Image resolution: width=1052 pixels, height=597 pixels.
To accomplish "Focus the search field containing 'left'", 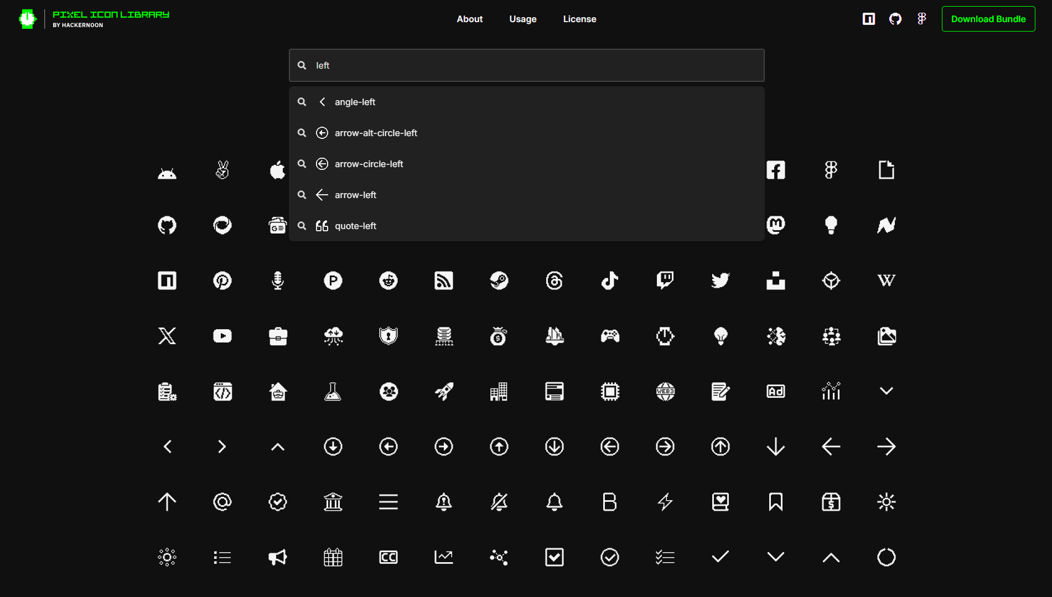I will pyautogui.click(x=527, y=65).
